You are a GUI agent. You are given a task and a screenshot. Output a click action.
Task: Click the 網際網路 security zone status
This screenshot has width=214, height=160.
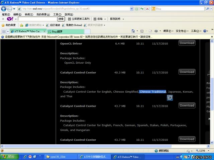pos(162,151)
